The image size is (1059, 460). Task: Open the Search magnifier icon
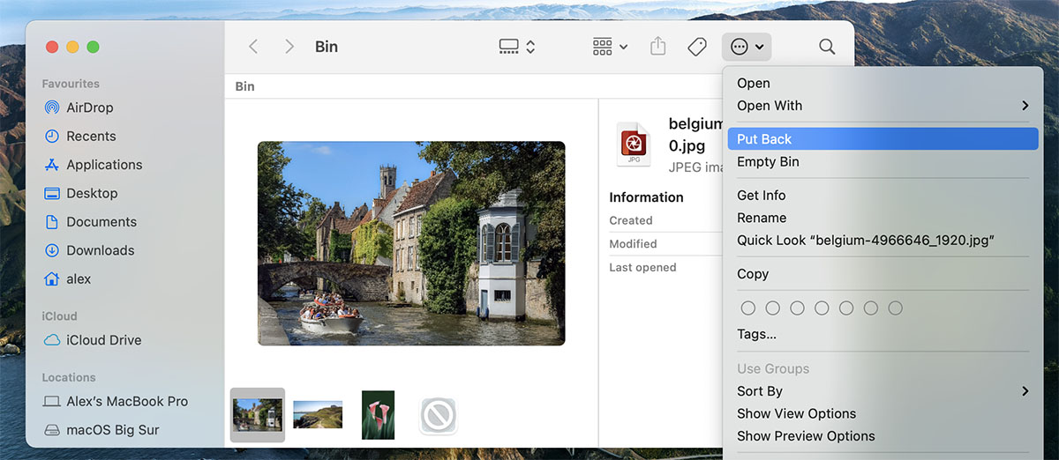point(827,47)
